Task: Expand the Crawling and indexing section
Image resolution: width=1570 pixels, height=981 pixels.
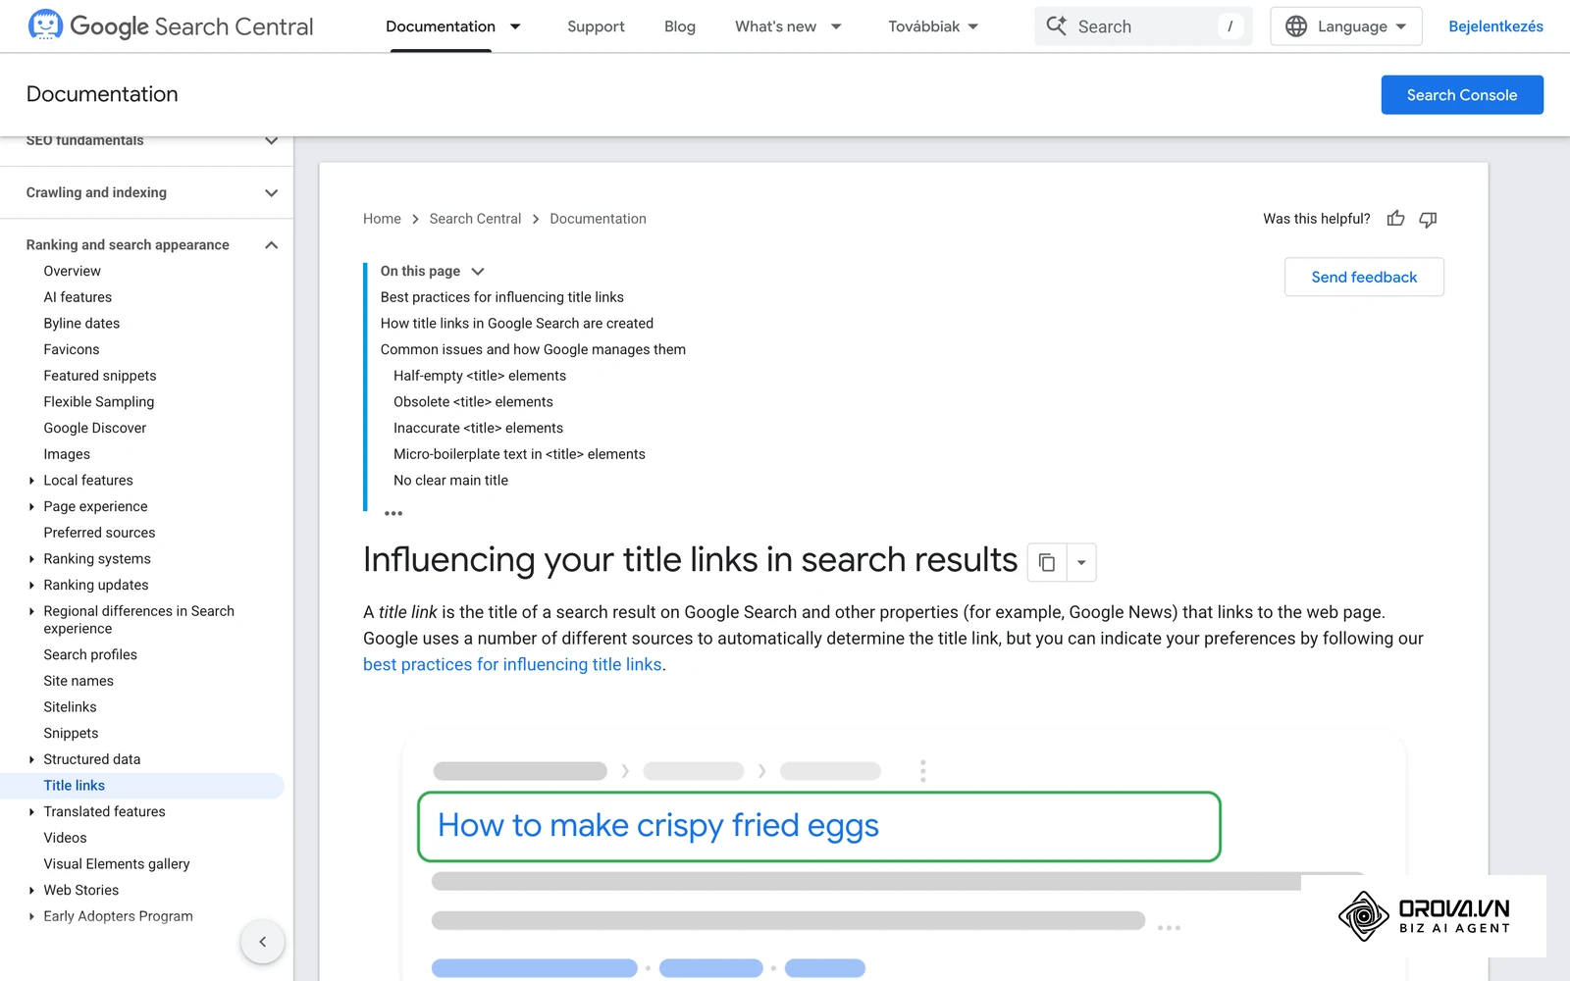Action: point(272,193)
